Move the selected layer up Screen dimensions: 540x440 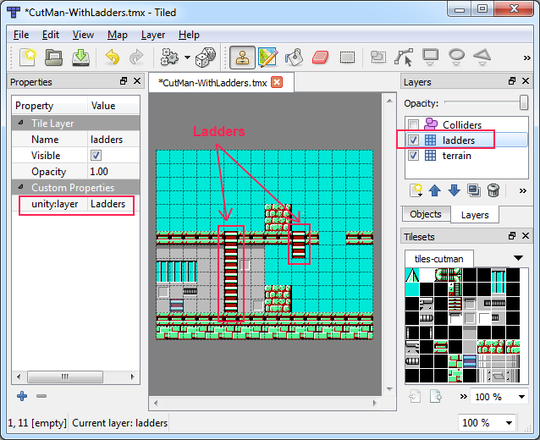pyautogui.click(x=435, y=190)
